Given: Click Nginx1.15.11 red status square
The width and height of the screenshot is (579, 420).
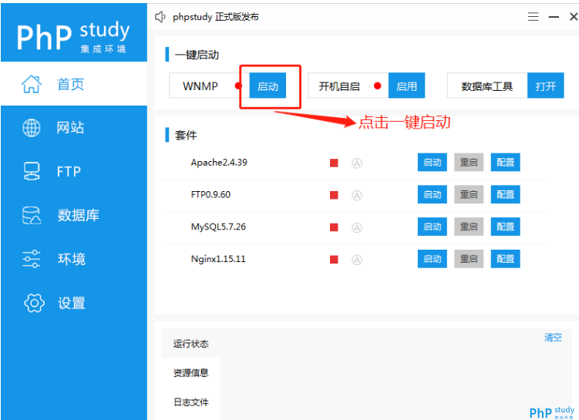Looking at the screenshot, I should [334, 260].
